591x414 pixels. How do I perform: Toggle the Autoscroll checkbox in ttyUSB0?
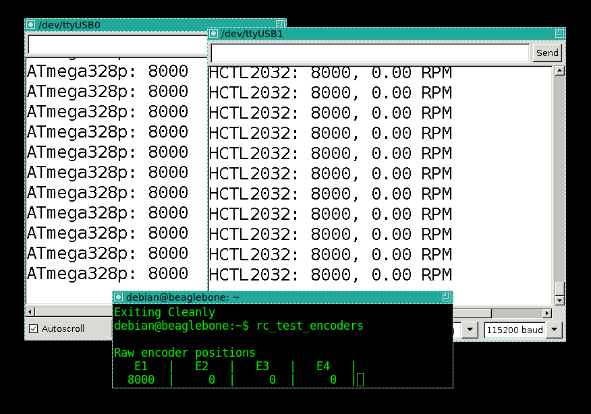click(x=34, y=328)
